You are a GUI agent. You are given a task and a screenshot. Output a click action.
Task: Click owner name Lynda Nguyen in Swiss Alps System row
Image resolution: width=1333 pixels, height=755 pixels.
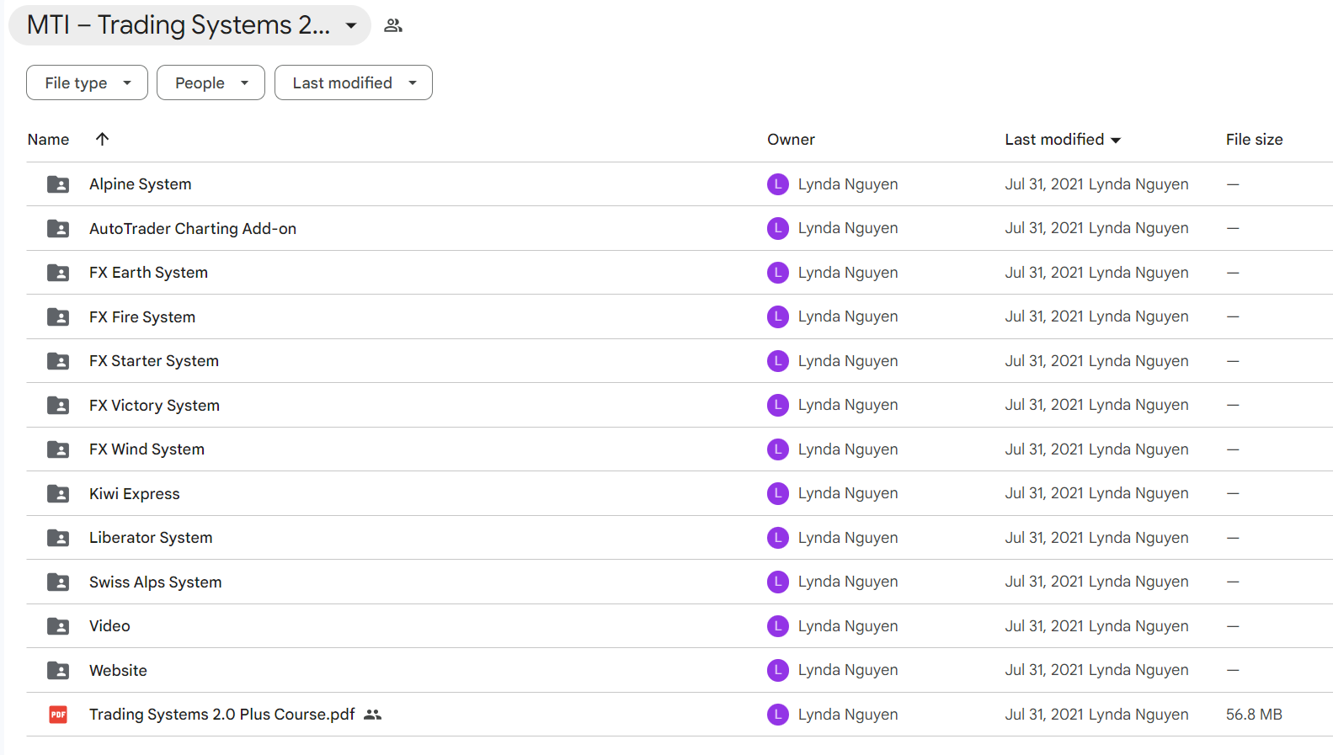(848, 582)
